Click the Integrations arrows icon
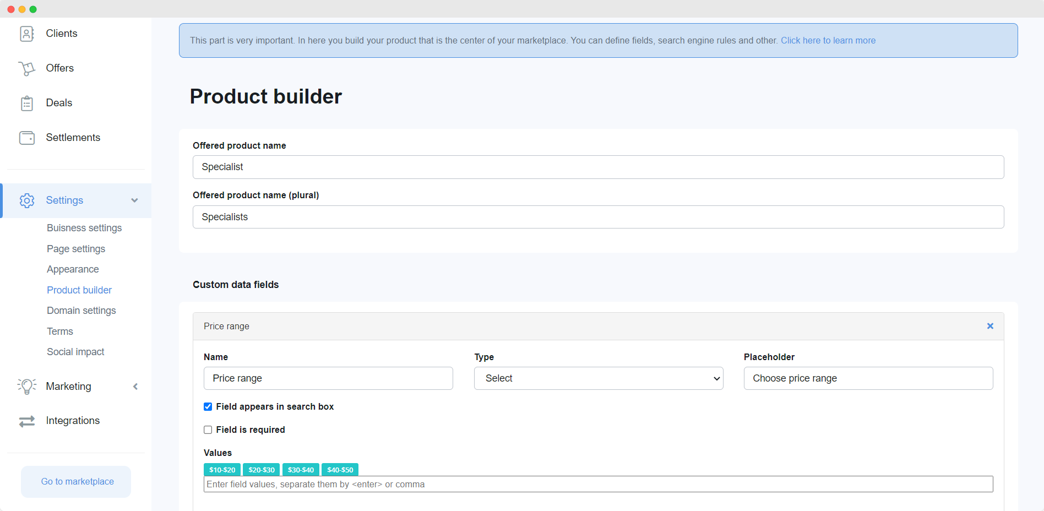Viewport: 1044px width, 511px height. (27, 421)
